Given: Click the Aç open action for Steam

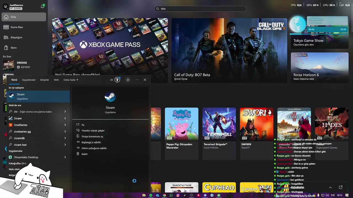Looking at the screenshot, I should coord(83,125).
